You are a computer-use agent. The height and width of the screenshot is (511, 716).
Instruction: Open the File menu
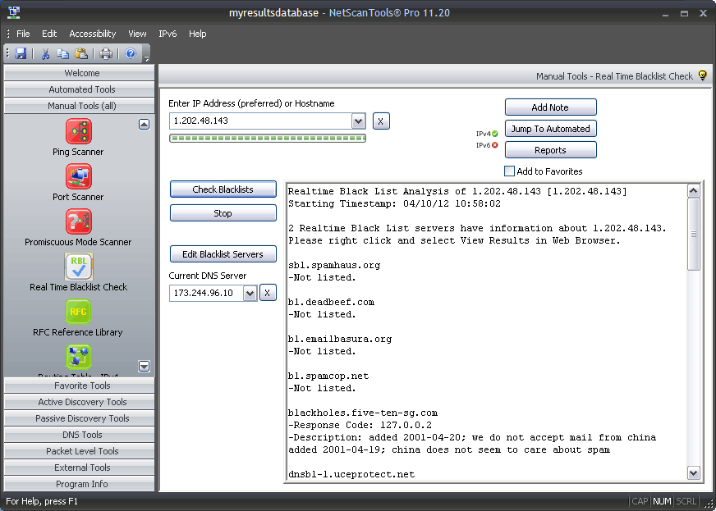(x=23, y=34)
